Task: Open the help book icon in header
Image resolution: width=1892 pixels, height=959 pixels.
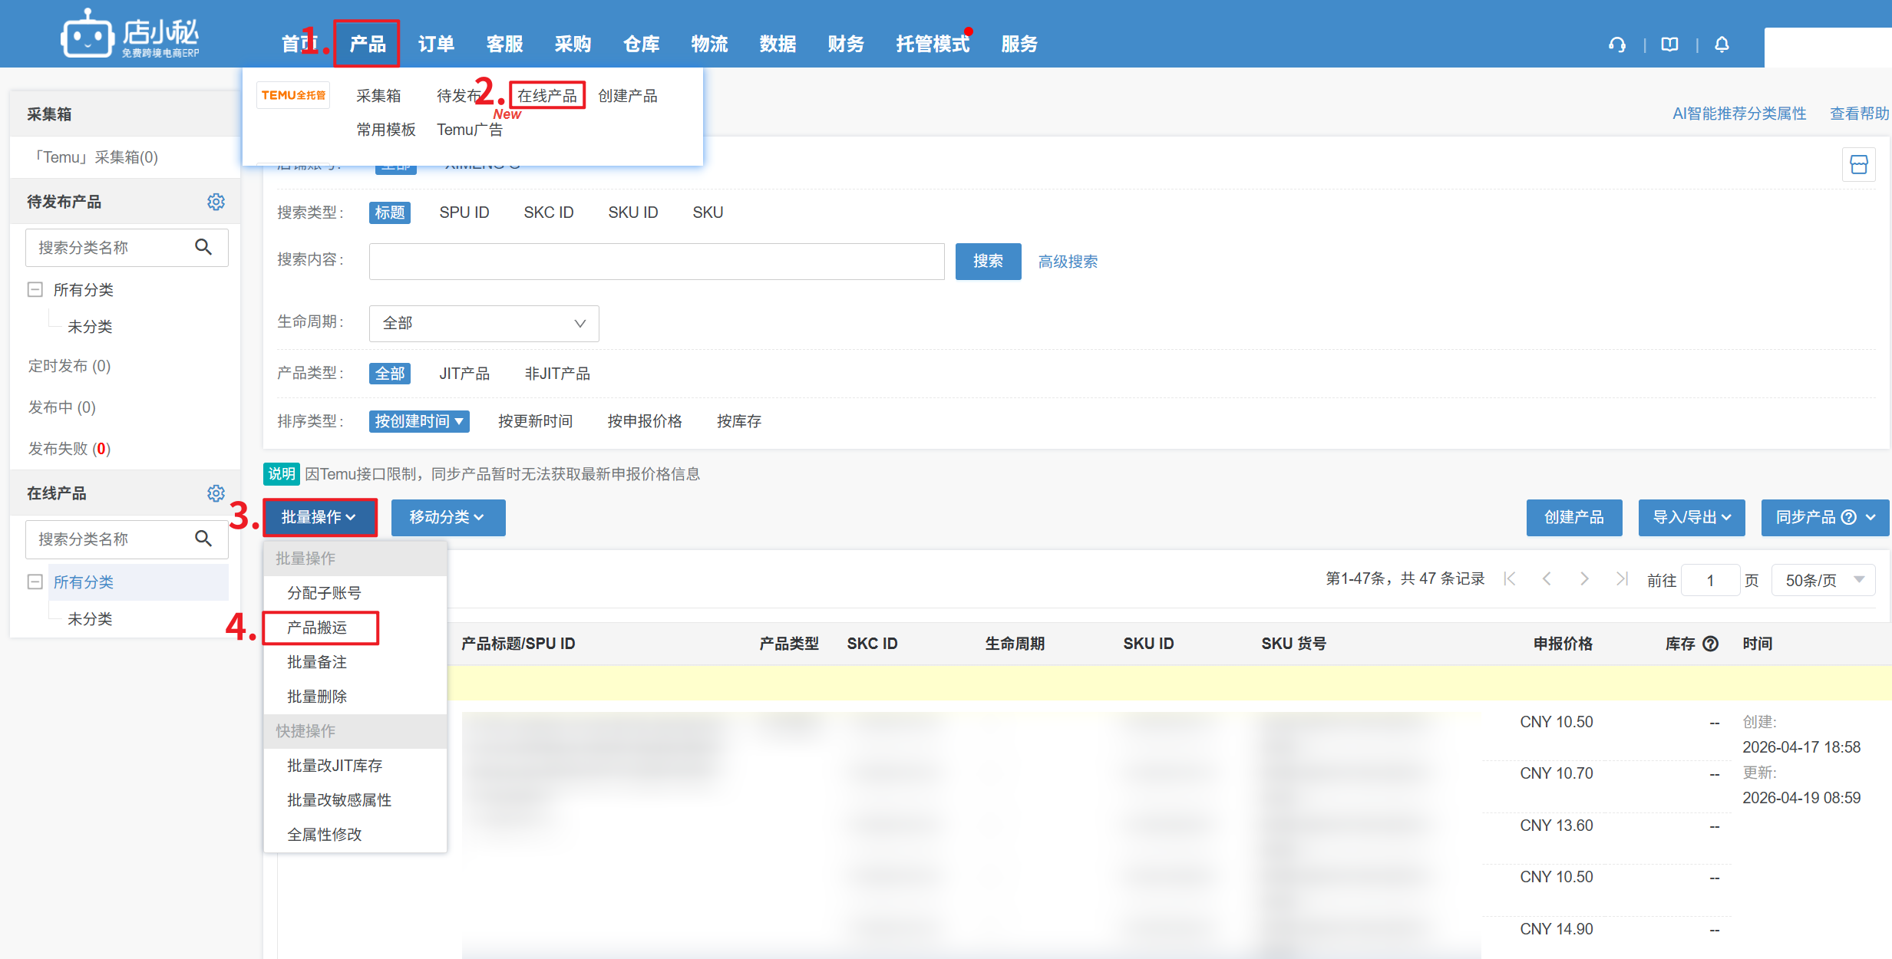Action: (1669, 44)
